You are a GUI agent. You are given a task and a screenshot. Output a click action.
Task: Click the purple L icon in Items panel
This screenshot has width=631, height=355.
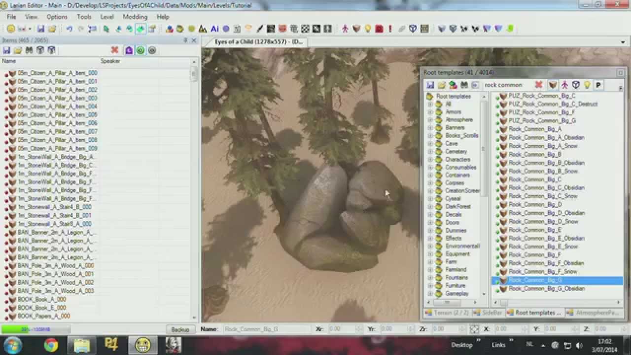click(x=129, y=50)
